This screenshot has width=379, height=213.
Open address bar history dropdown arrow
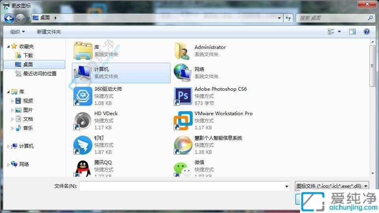[279, 18]
